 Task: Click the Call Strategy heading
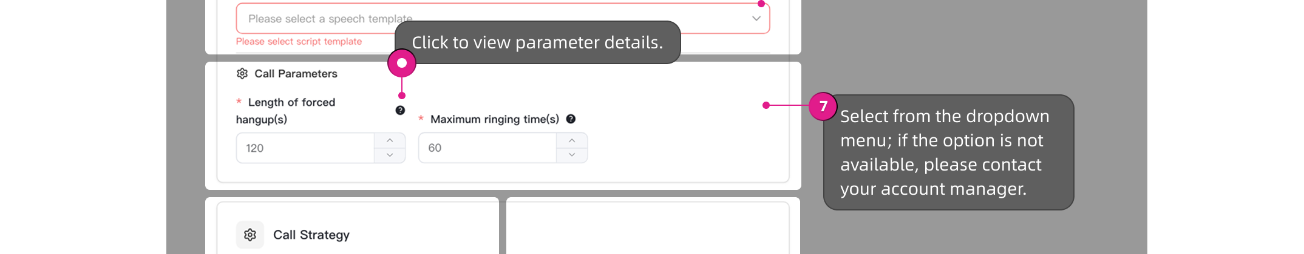click(311, 235)
